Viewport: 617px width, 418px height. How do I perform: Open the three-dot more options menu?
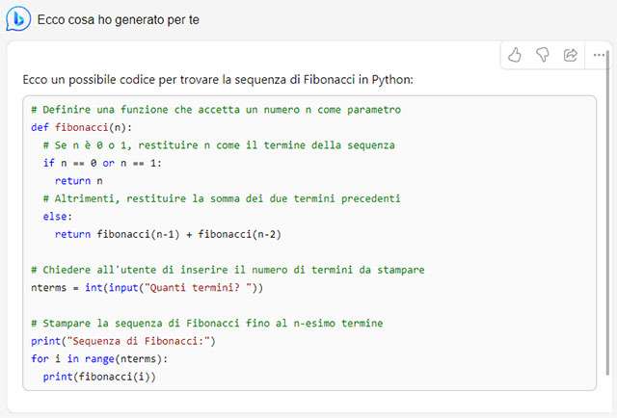(599, 55)
